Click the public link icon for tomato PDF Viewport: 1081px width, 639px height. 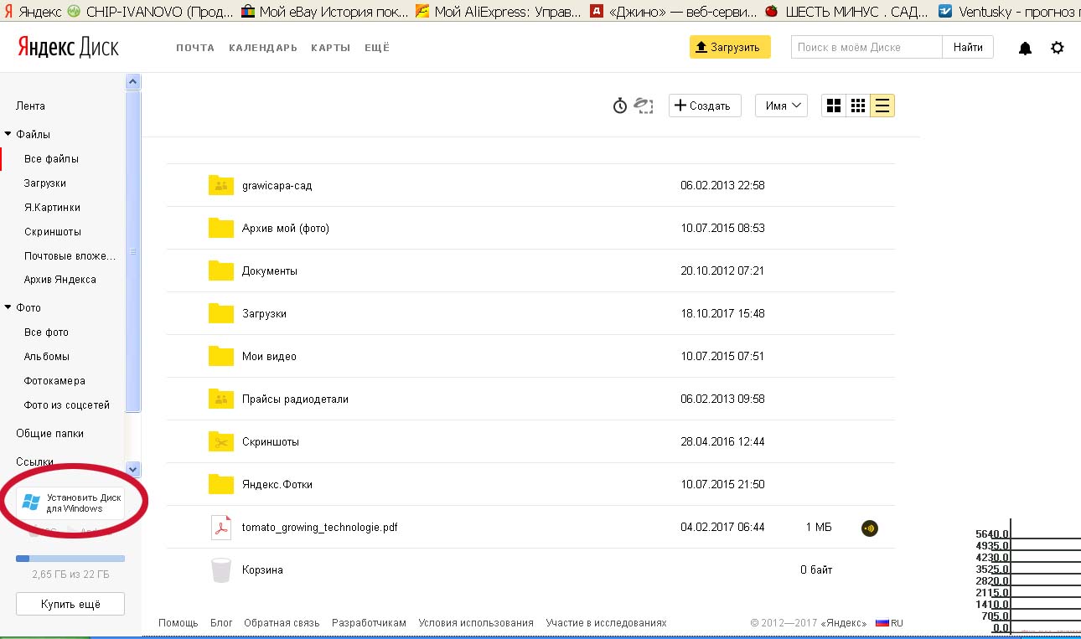870,528
